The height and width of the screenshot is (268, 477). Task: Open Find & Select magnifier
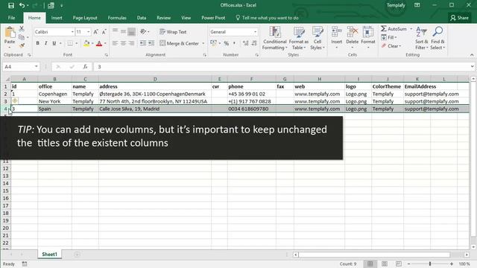(x=437, y=38)
